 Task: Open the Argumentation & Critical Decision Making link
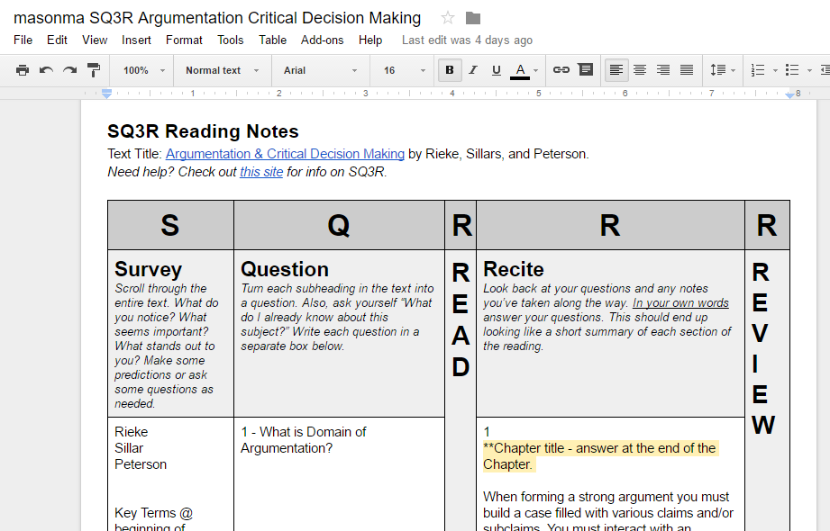click(284, 154)
